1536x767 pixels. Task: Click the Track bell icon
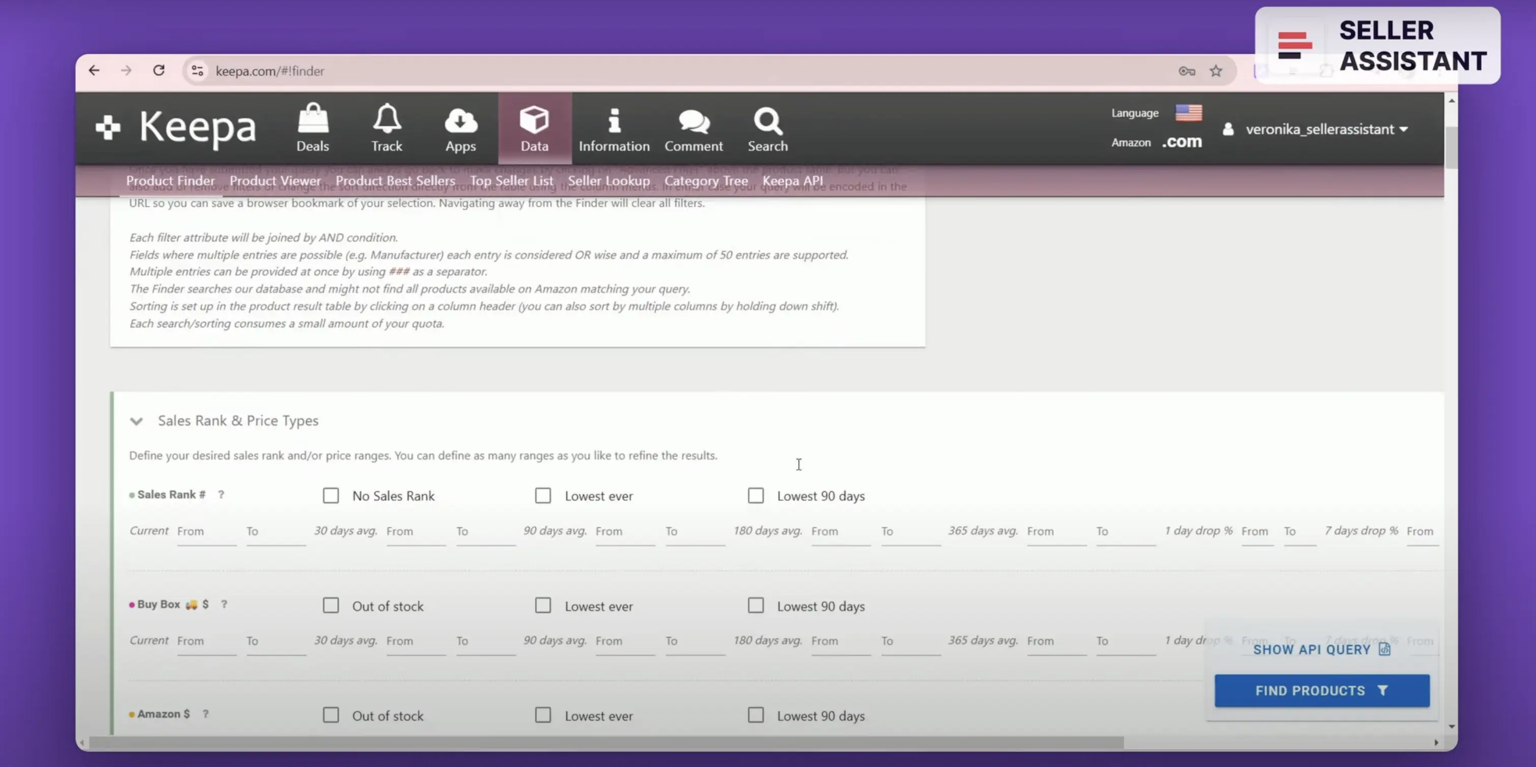(x=387, y=119)
